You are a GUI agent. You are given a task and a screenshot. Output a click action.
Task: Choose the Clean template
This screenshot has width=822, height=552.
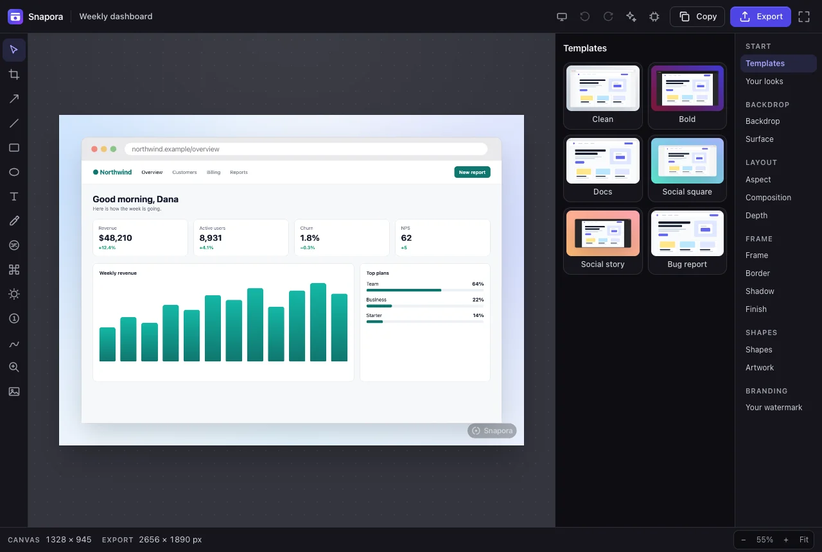click(603, 96)
